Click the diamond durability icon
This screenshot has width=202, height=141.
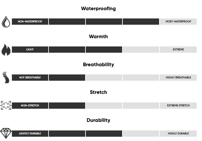click(x=6, y=133)
